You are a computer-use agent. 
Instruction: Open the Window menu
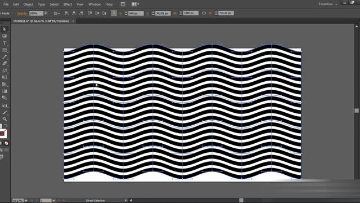(94, 4)
